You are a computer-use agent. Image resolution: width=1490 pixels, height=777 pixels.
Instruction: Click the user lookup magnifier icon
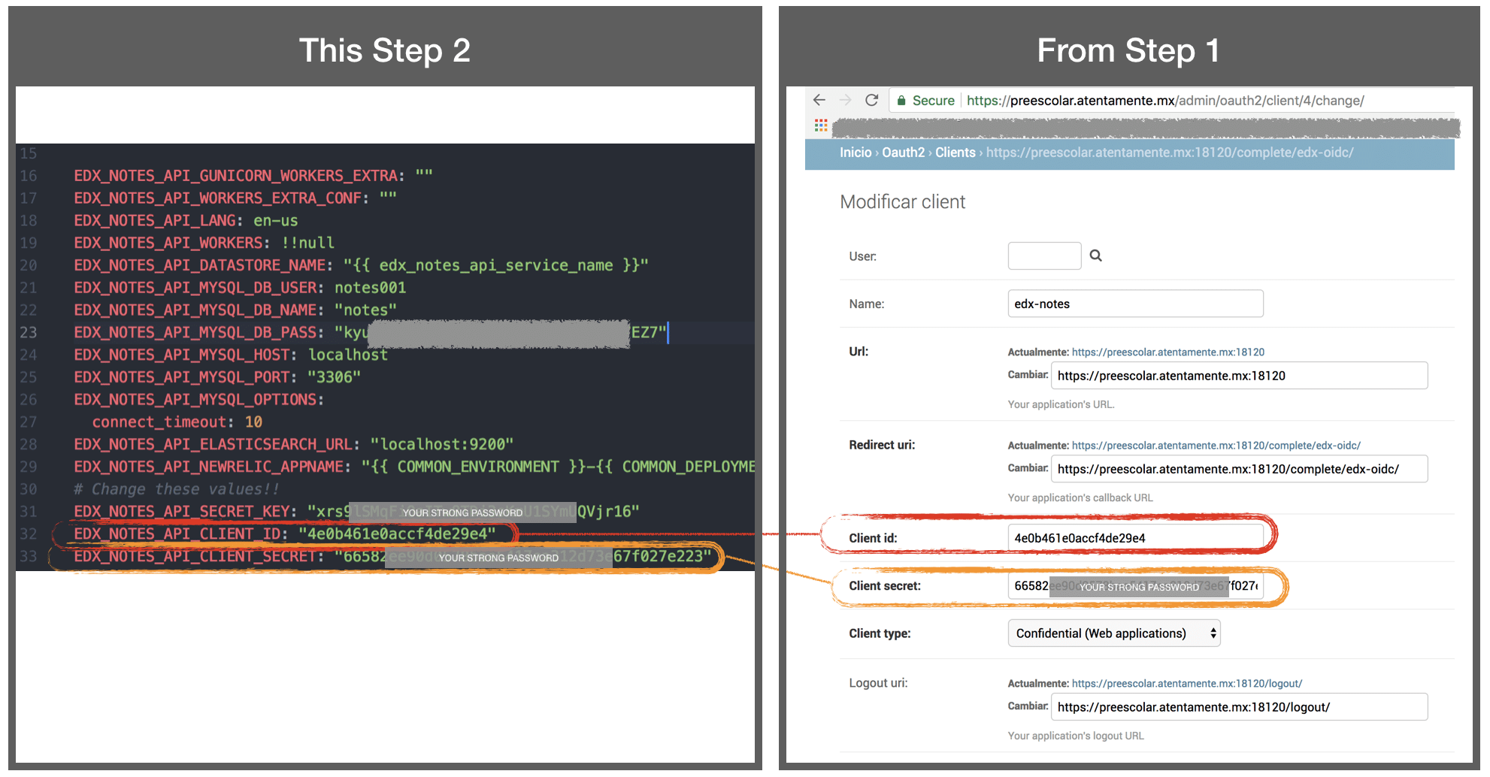pyautogui.click(x=1096, y=255)
